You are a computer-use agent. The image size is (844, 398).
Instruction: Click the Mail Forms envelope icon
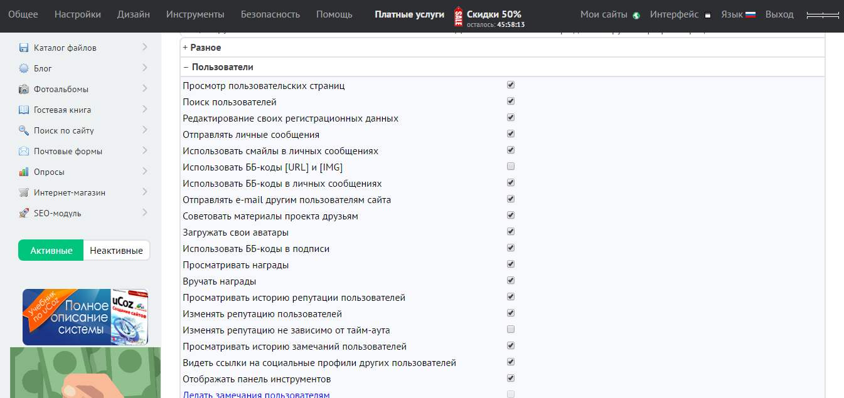coord(24,151)
